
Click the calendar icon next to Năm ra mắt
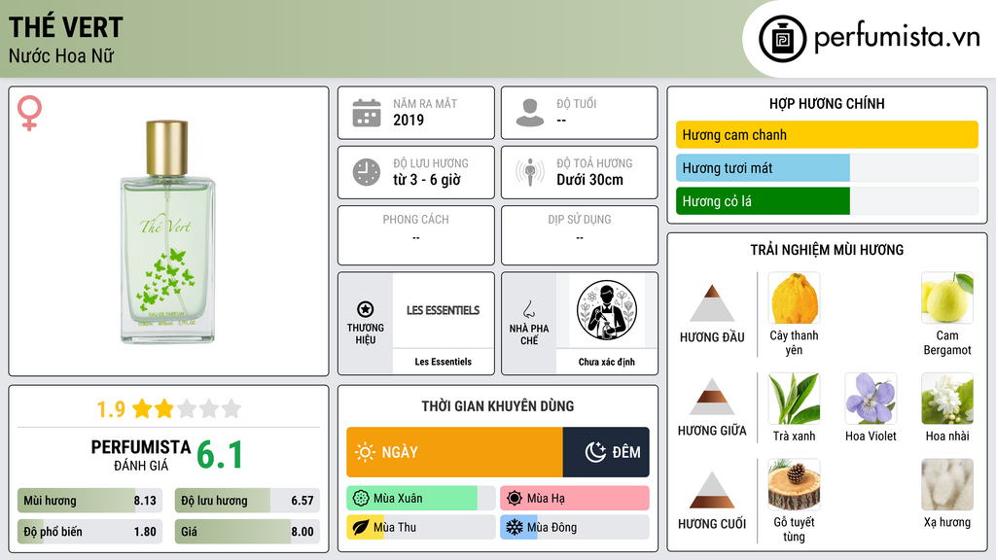click(x=367, y=113)
